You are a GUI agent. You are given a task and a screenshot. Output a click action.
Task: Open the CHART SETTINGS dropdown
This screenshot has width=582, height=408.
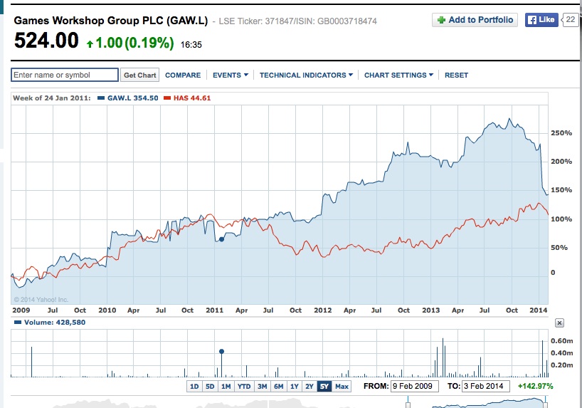point(398,75)
